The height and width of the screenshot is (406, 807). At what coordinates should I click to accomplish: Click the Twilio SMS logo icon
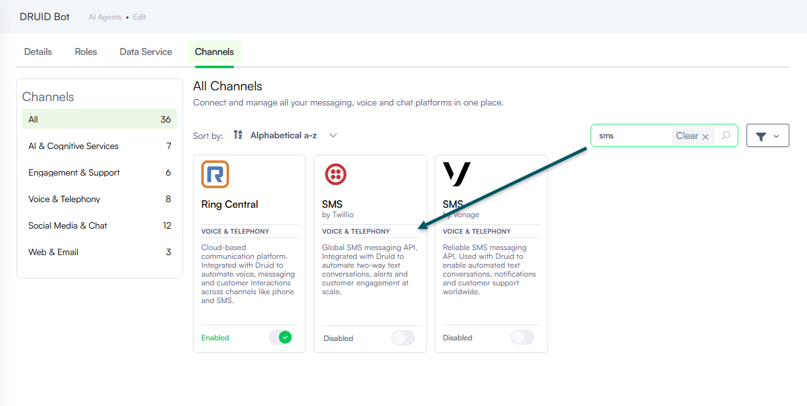[336, 174]
